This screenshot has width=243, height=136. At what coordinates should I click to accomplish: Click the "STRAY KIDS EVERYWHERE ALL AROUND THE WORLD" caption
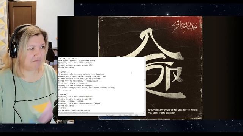click(x=173, y=110)
